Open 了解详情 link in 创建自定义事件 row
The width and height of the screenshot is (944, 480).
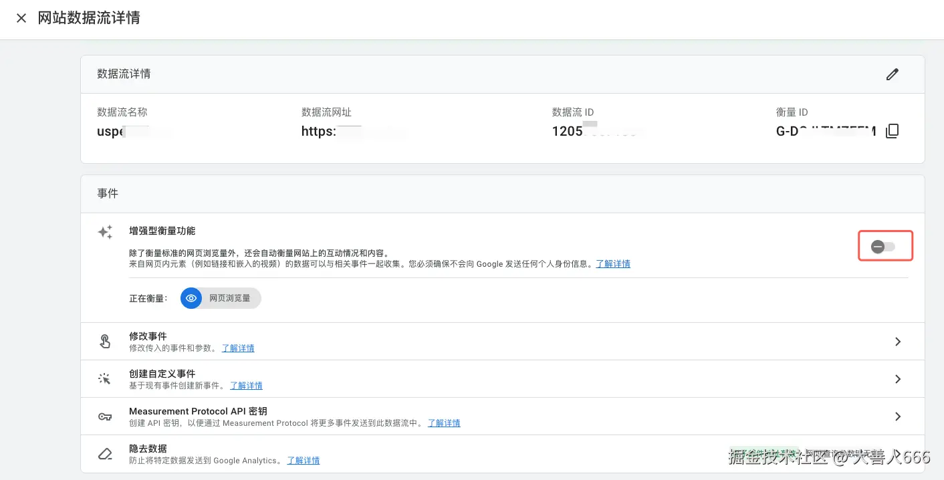[246, 386]
